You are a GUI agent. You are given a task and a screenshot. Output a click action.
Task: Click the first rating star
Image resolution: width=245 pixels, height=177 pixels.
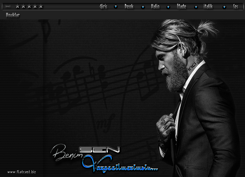[x=18, y=6]
